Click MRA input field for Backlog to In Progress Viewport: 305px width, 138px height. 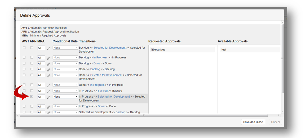coord(41,58)
